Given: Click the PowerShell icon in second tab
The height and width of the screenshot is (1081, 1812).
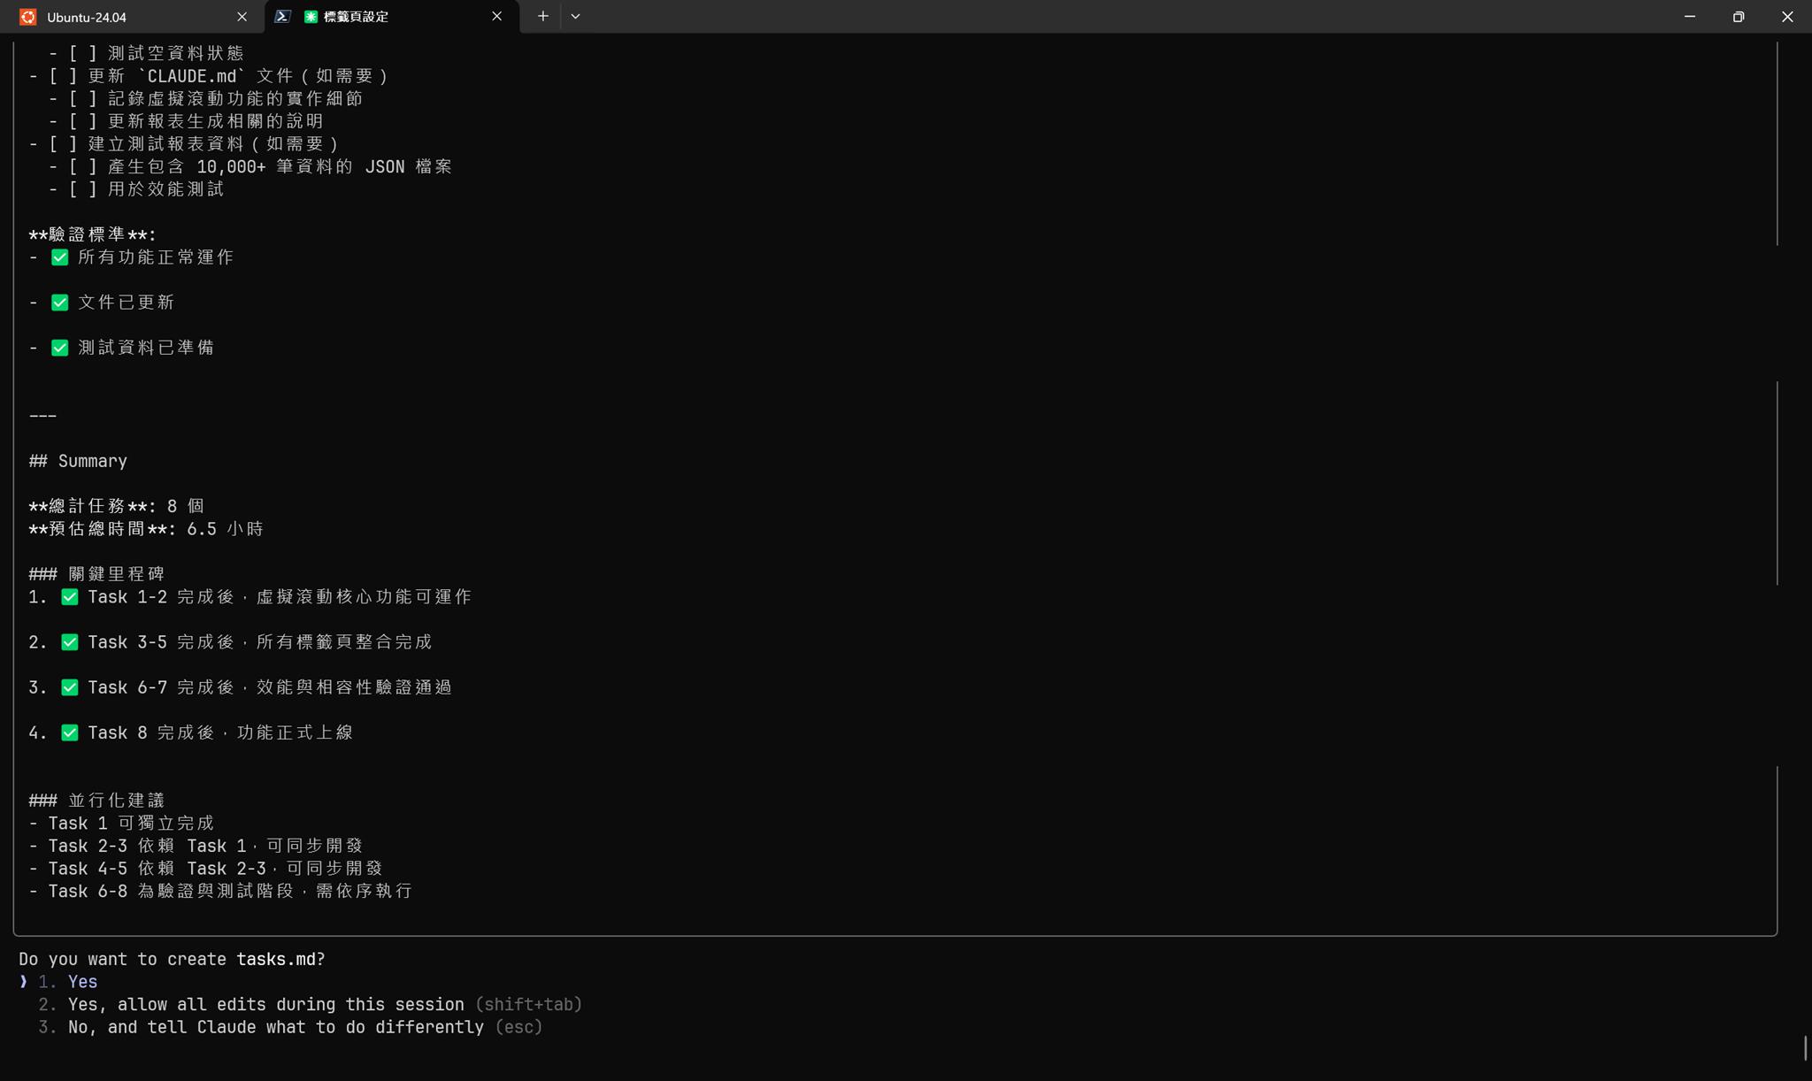Looking at the screenshot, I should (282, 17).
